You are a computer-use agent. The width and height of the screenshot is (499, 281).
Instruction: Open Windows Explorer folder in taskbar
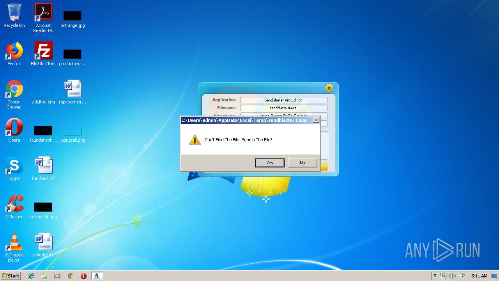(x=44, y=276)
